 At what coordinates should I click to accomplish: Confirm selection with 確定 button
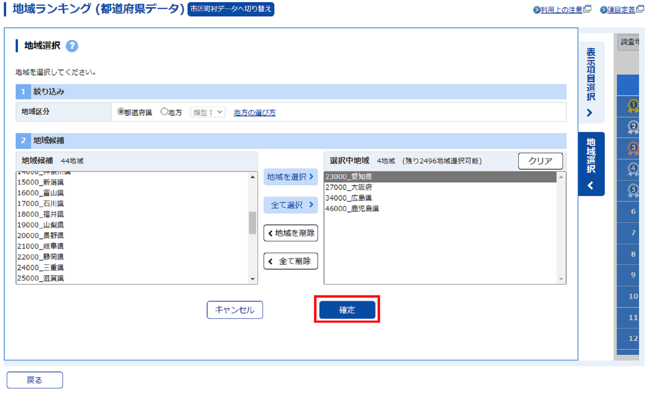point(347,310)
